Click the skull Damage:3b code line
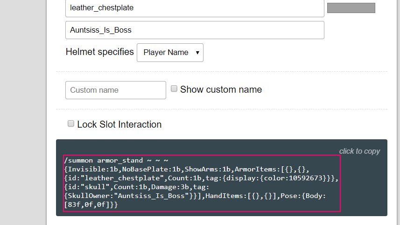The width and height of the screenshot is (400, 225). click(136, 187)
